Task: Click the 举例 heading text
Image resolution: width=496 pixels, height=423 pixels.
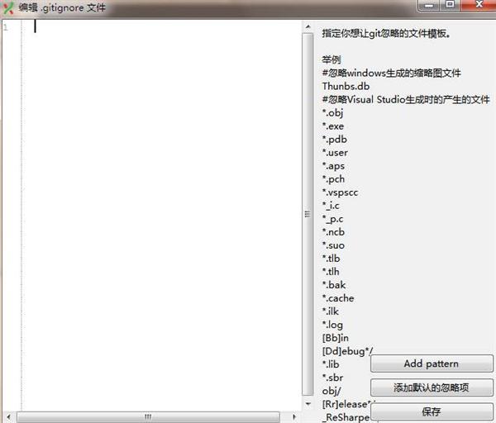Action: 331,59
